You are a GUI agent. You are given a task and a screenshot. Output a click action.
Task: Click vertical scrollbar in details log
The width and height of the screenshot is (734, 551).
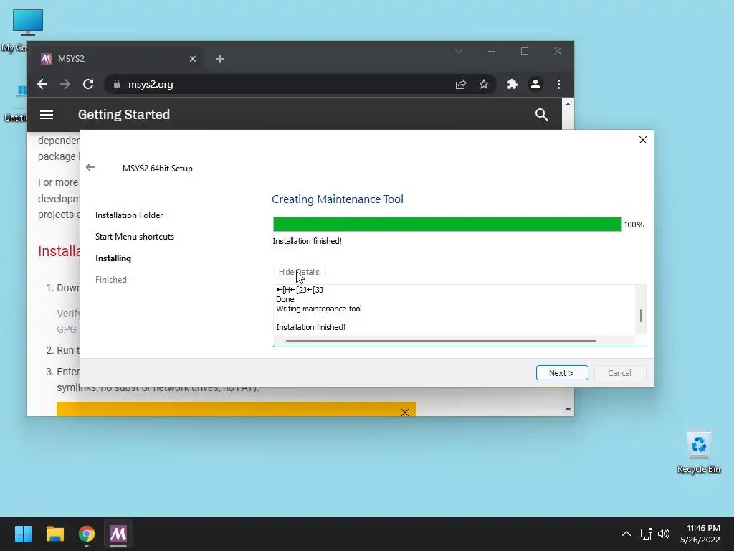[x=640, y=316]
